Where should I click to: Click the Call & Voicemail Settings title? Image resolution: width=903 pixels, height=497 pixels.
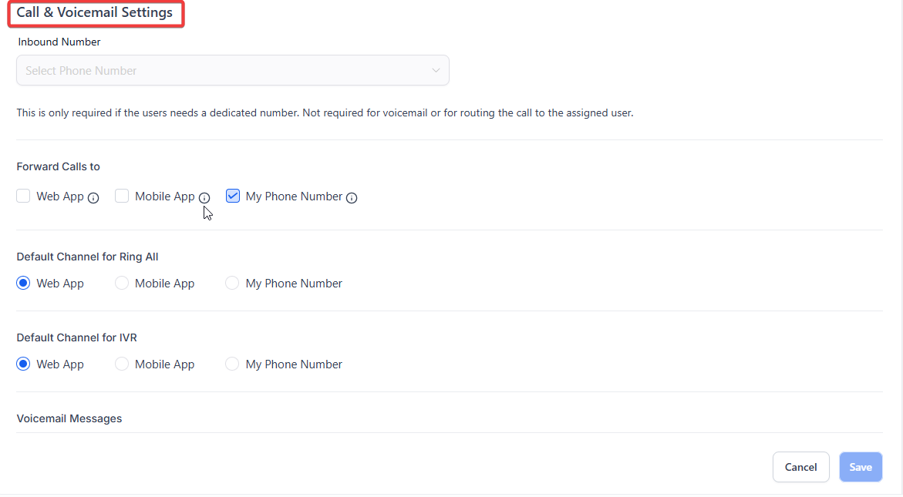click(94, 12)
